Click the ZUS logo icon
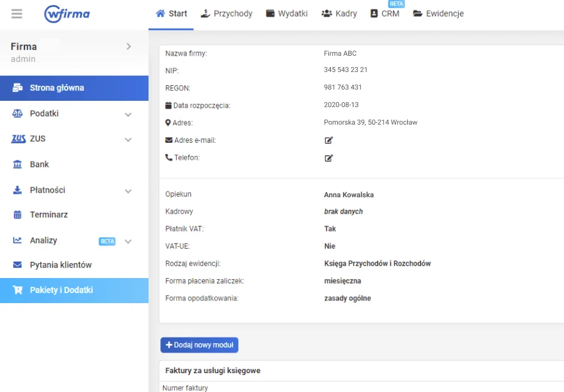This screenshot has height=392, width=564. click(x=18, y=138)
